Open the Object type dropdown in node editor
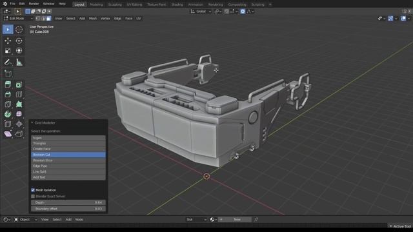This screenshot has width=413, height=232. (x=25, y=219)
